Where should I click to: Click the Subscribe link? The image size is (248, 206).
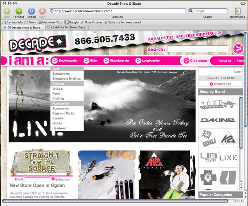(62, 179)
